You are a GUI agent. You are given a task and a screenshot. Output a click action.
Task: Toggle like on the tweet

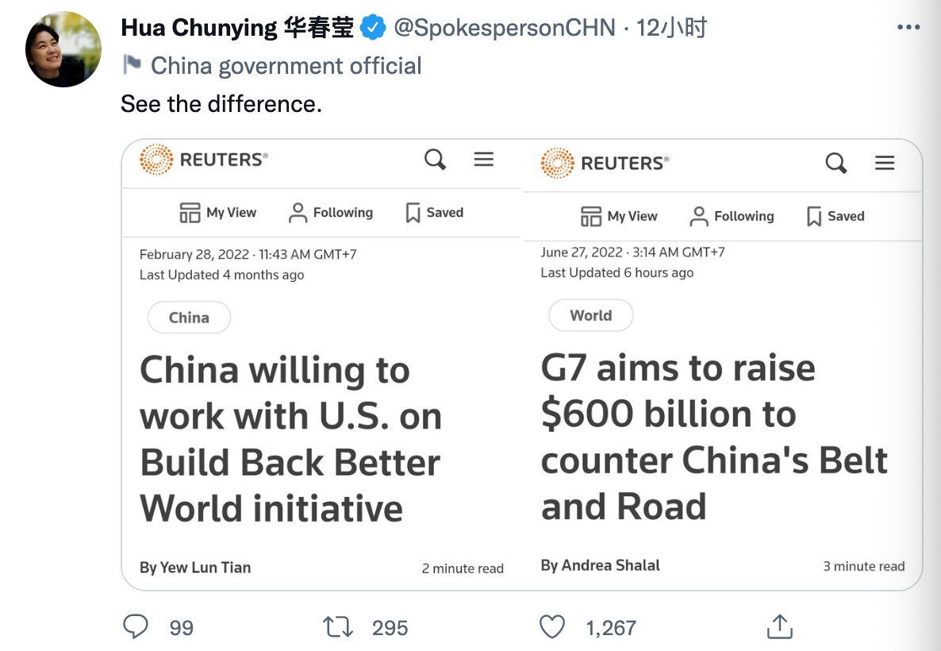pos(552,626)
